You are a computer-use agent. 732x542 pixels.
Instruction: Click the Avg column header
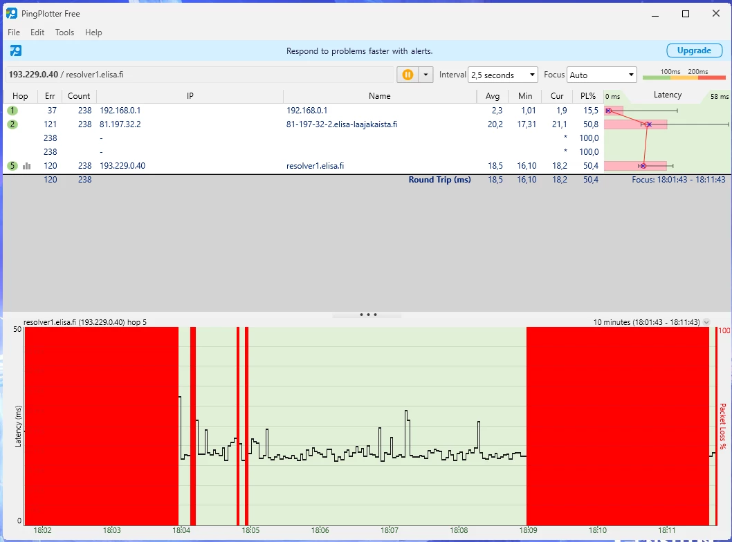pyautogui.click(x=493, y=96)
